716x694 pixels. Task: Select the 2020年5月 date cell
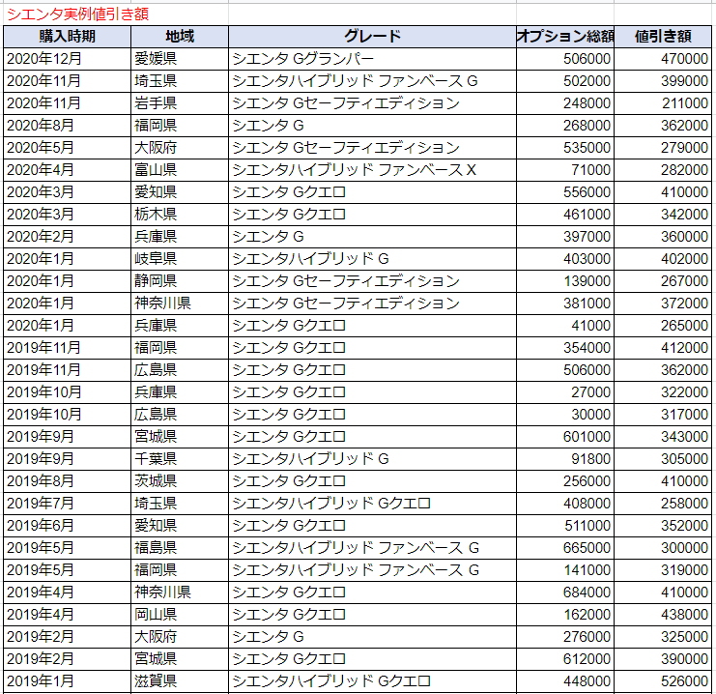[x=67, y=148]
